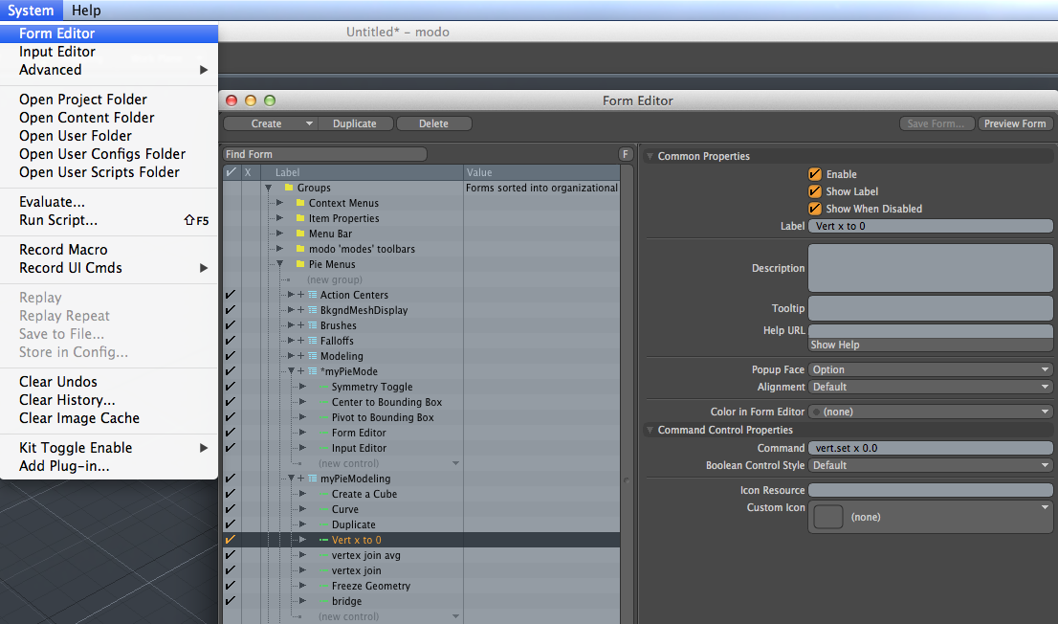Click the Brushes form list icon
Image resolution: width=1058 pixels, height=624 pixels.
pyautogui.click(x=313, y=325)
